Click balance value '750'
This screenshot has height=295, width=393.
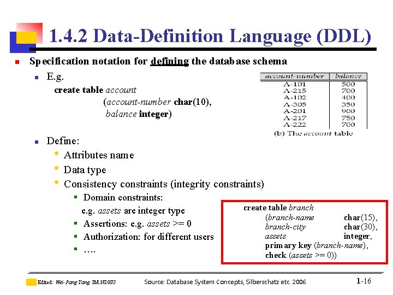click(x=348, y=118)
